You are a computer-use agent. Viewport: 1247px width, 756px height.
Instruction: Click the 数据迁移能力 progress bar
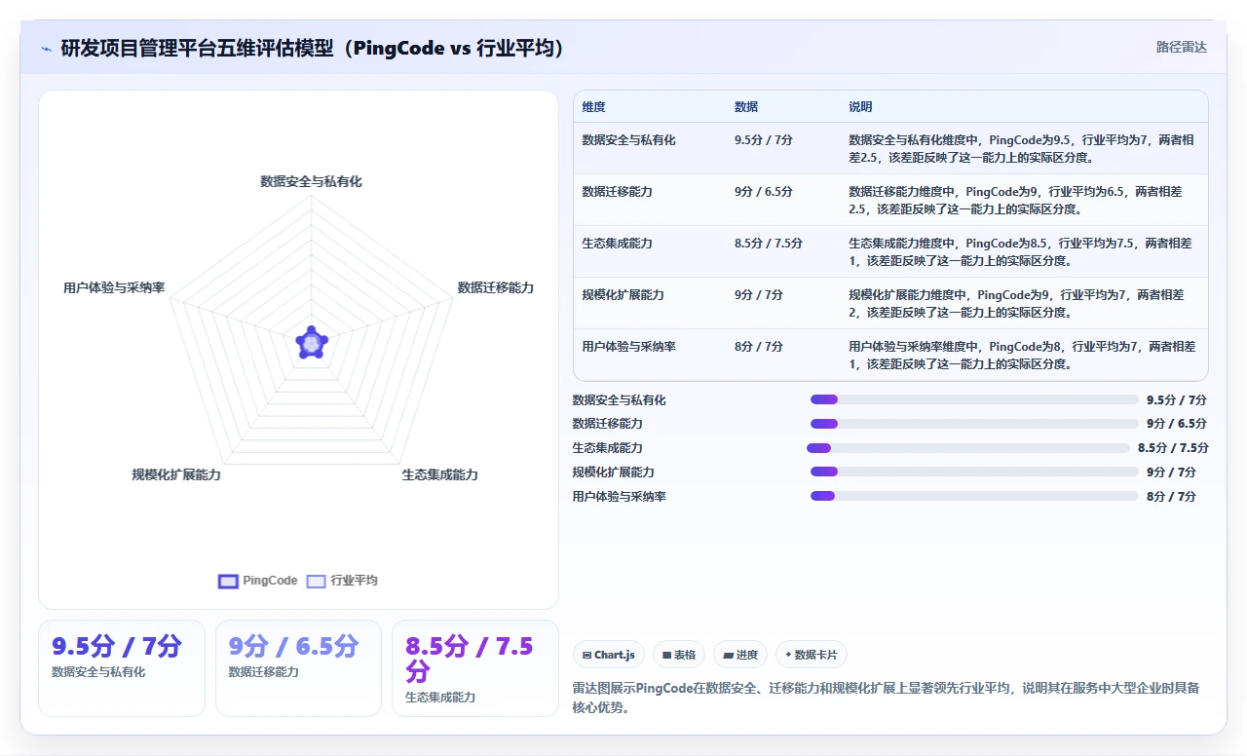(974, 424)
